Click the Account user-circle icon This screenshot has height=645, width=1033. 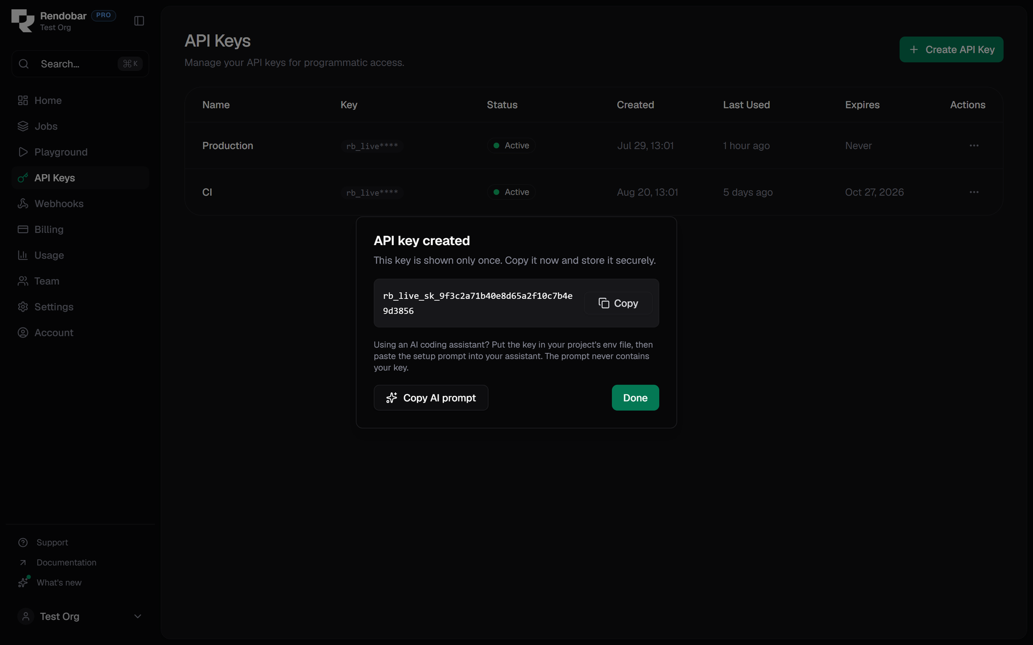click(x=23, y=333)
